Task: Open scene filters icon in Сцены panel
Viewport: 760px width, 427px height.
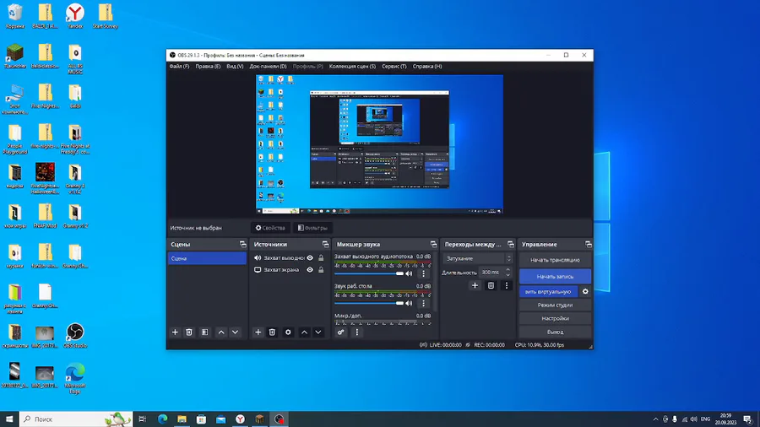Action: (x=204, y=332)
